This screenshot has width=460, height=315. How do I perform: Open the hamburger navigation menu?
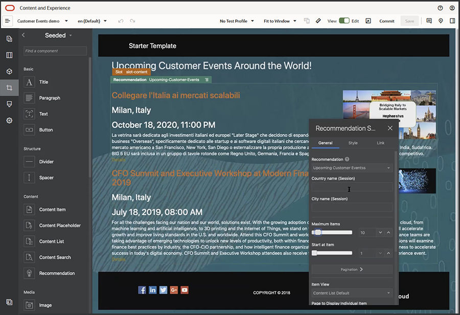coord(8,21)
